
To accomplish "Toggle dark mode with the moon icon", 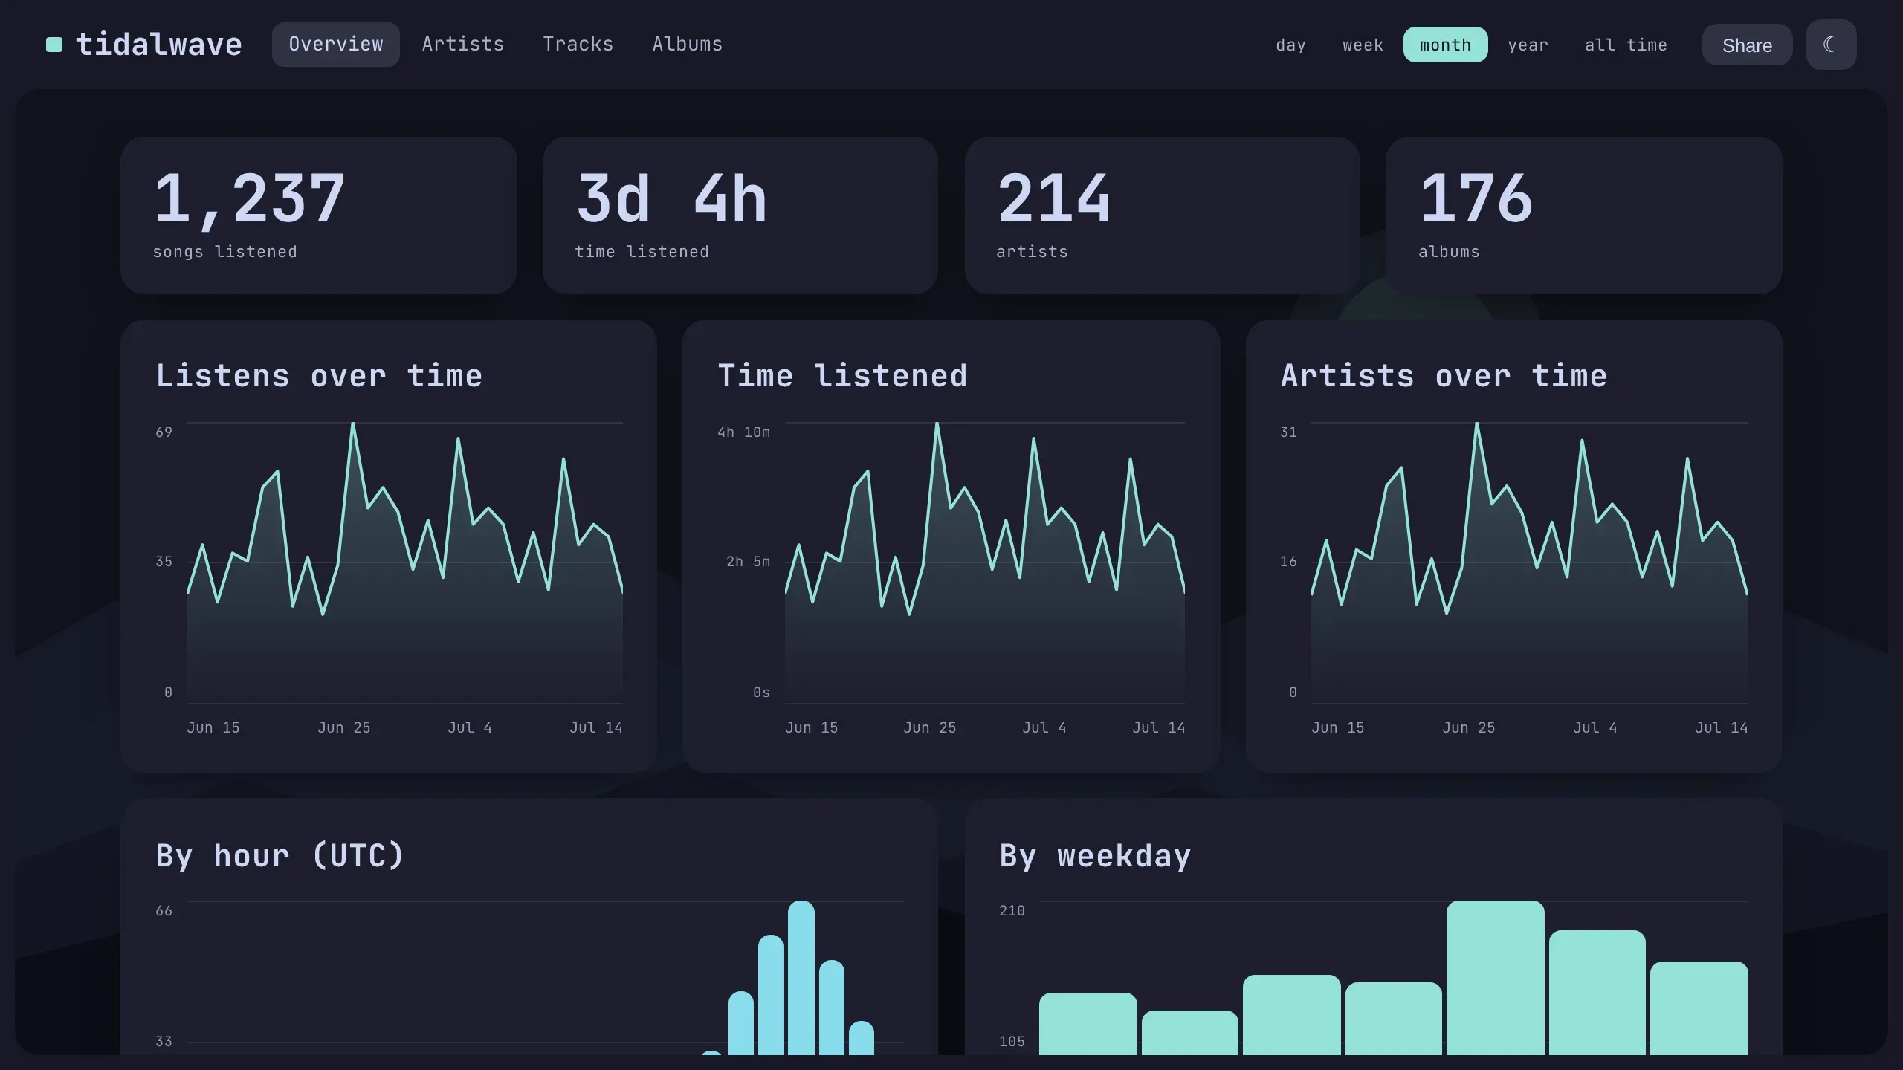I will pos(1831,45).
